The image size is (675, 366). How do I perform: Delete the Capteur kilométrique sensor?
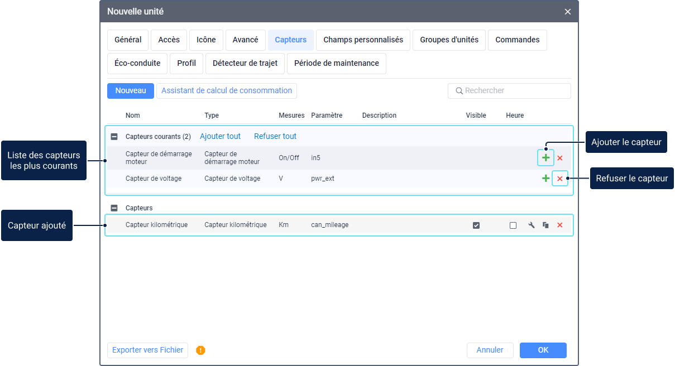click(560, 225)
